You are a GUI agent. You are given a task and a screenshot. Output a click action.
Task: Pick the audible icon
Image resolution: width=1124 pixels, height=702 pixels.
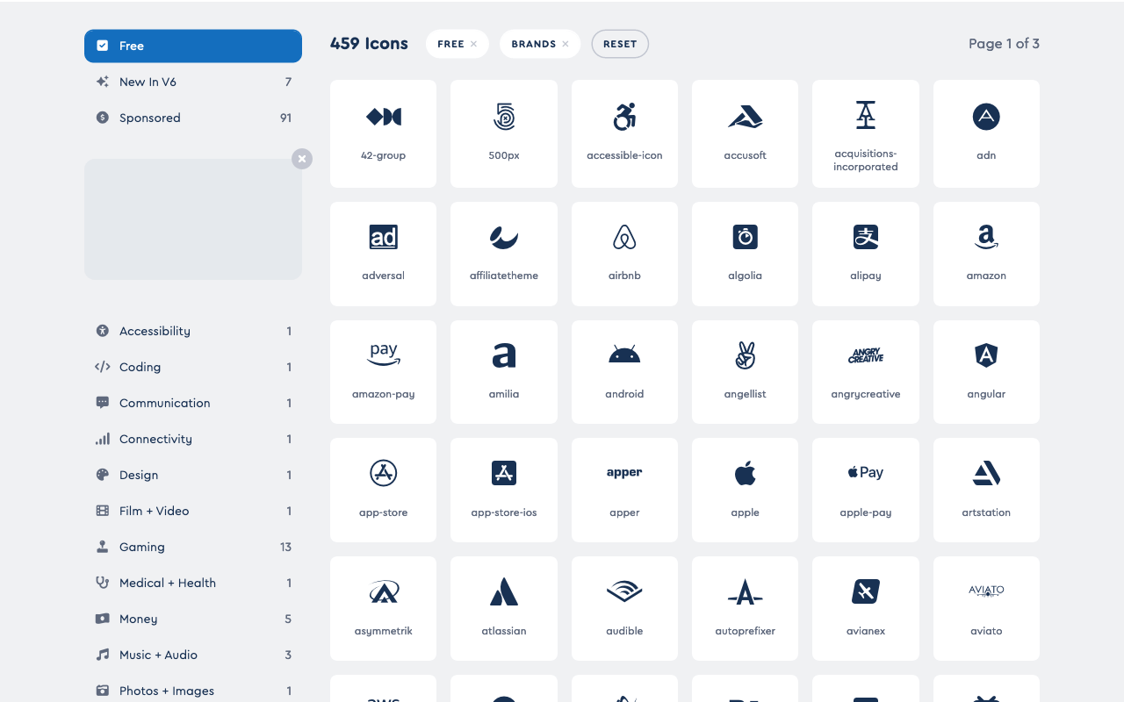(x=624, y=608)
